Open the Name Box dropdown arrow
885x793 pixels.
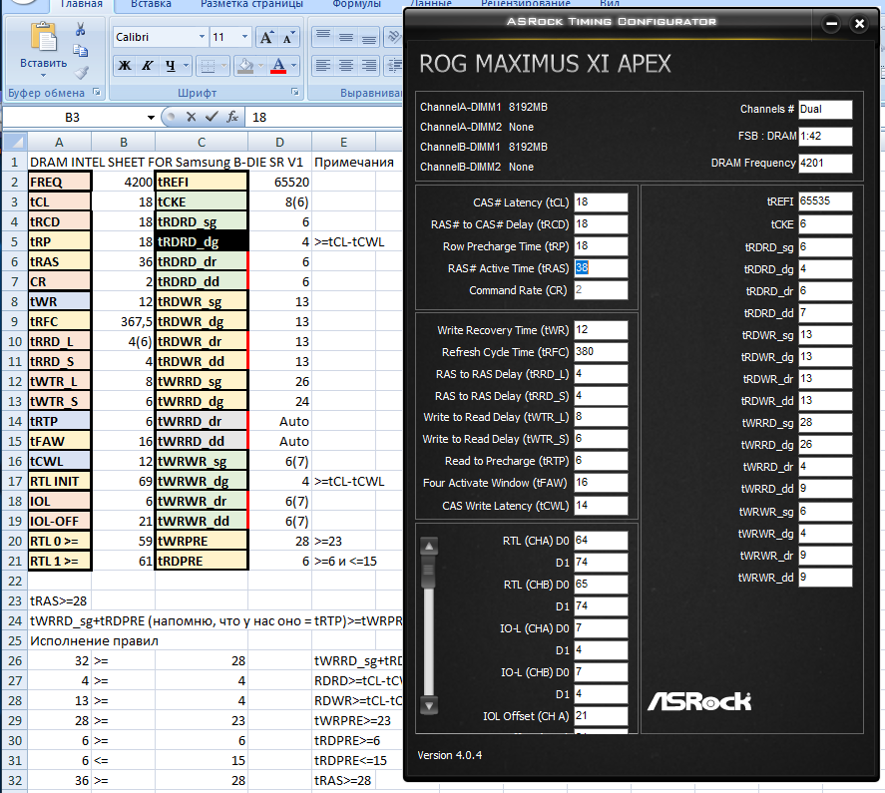click(151, 118)
